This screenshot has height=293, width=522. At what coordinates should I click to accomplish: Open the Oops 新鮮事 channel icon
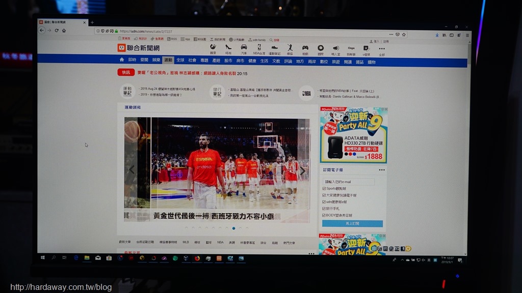[351, 50]
